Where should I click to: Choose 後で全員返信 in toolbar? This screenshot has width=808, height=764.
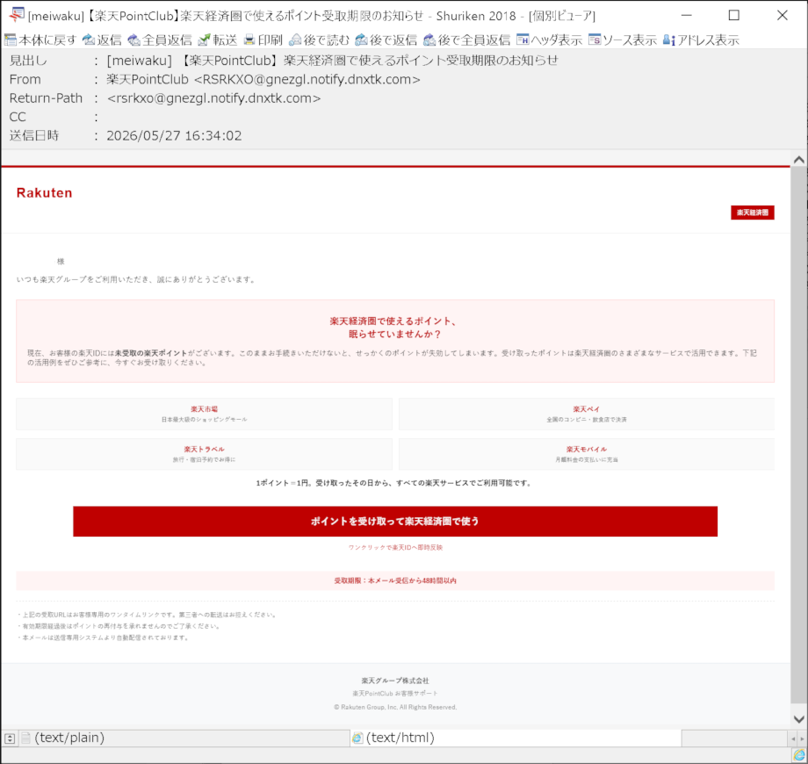coord(466,40)
